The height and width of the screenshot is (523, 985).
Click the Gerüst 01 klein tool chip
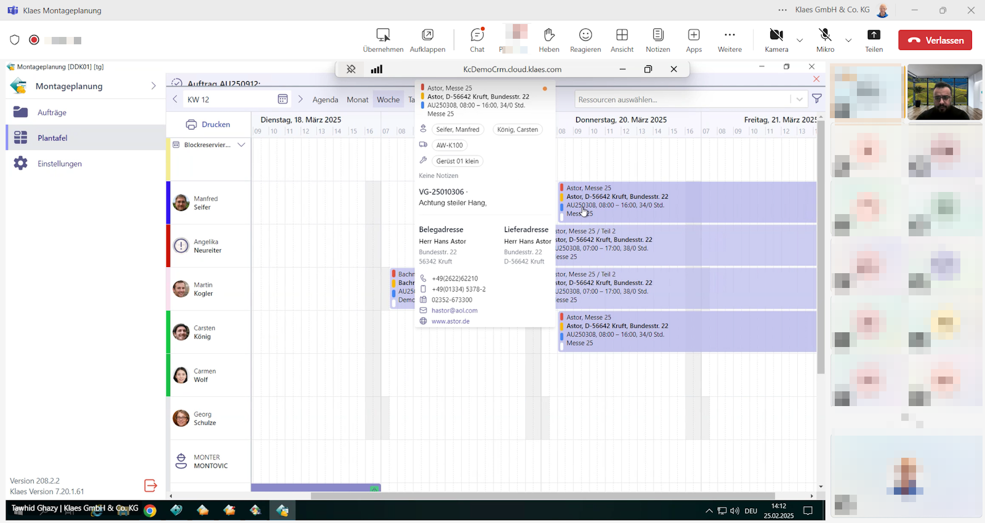(457, 161)
